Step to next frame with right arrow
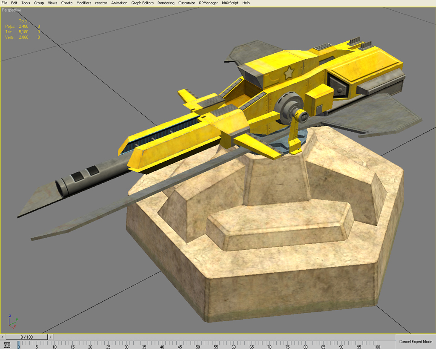 pos(50,337)
